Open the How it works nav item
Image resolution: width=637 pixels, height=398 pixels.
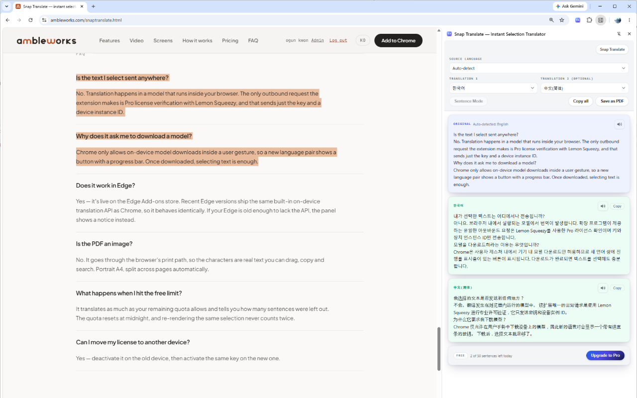pyautogui.click(x=197, y=41)
